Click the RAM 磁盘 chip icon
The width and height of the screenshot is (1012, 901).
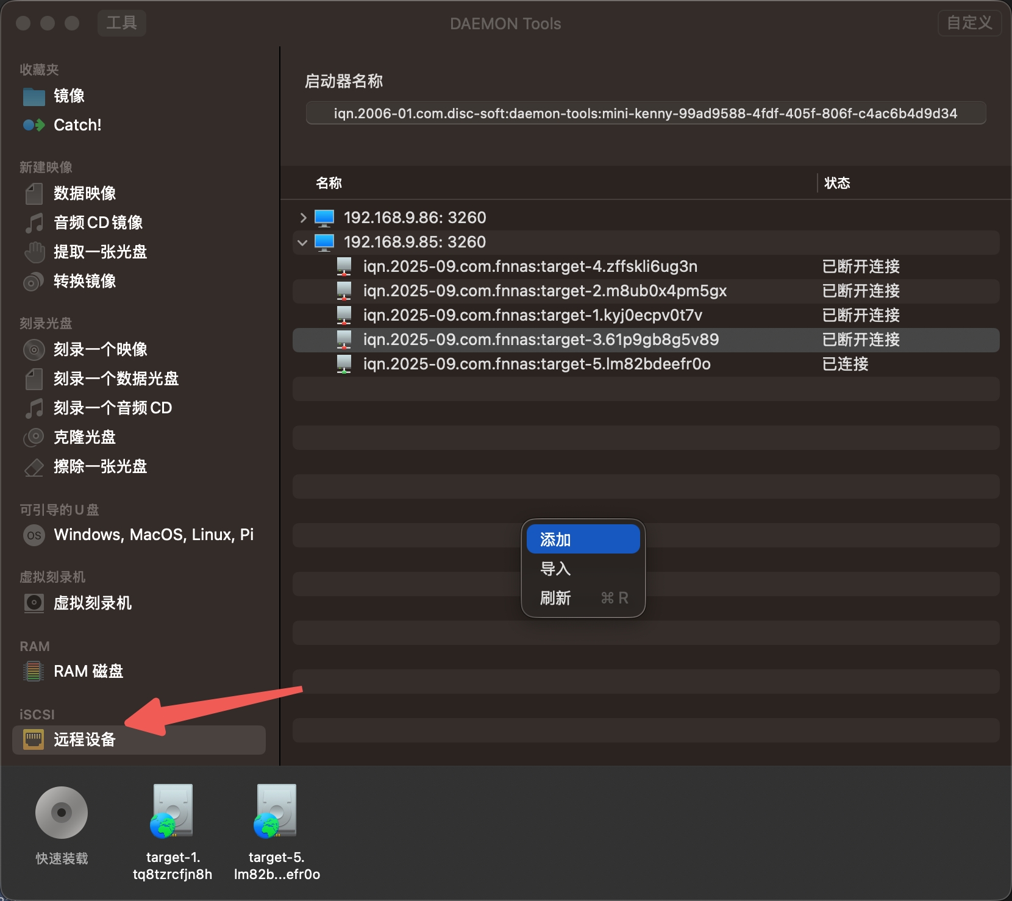point(34,671)
